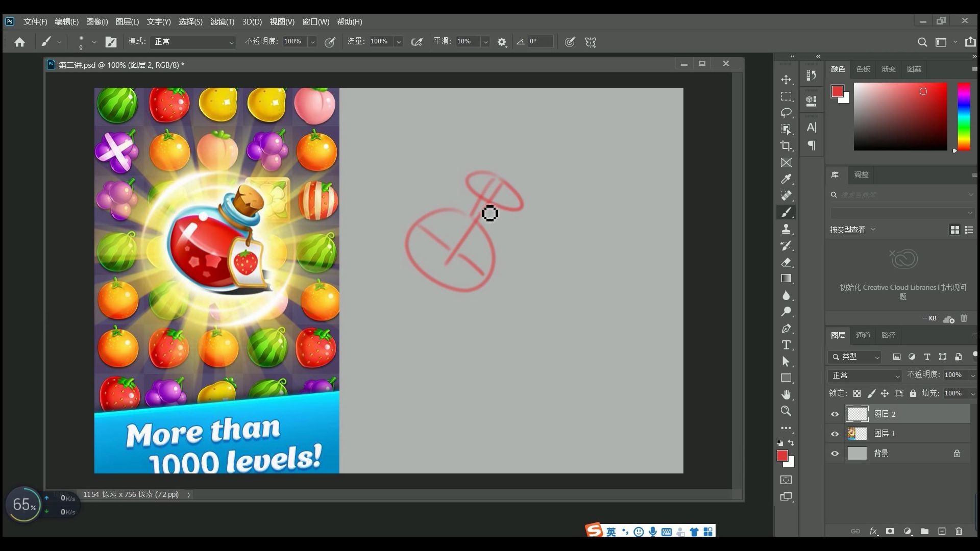Click the foreground red color swatch in toolbar
This screenshot has width=980, height=551.
[782, 456]
